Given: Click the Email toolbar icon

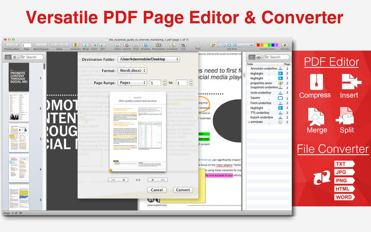Looking at the screenshot, I should coord(136,45).
